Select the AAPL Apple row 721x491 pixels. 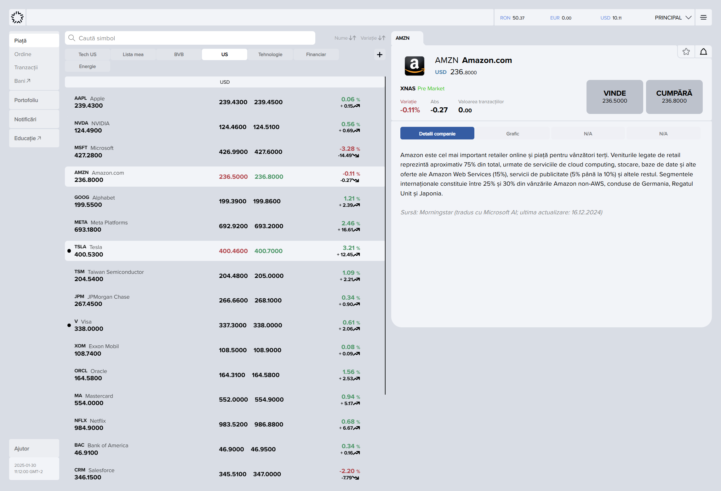point(225,102)
